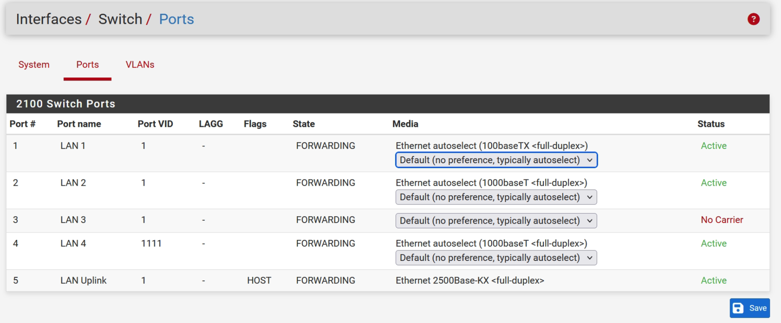Click the Status column header
This screenshot has width=781, height=323.
tap(711, 124)
